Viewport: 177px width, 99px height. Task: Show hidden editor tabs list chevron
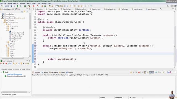(x=161, y=9)
